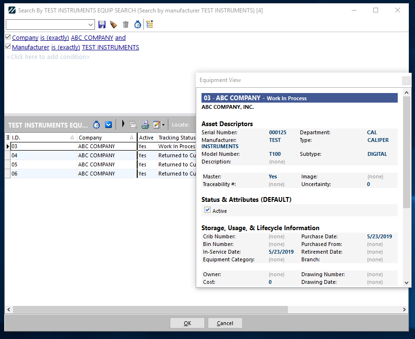Viewport: 415px width, 339px height.
Task: Click the tree list options icon
Action: click(150, 24)
